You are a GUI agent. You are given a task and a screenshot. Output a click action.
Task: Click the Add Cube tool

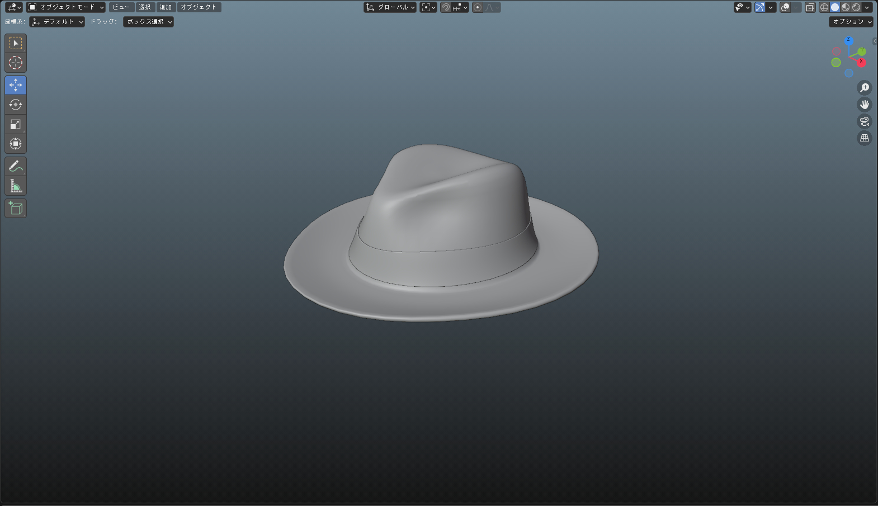click(16, 209)
